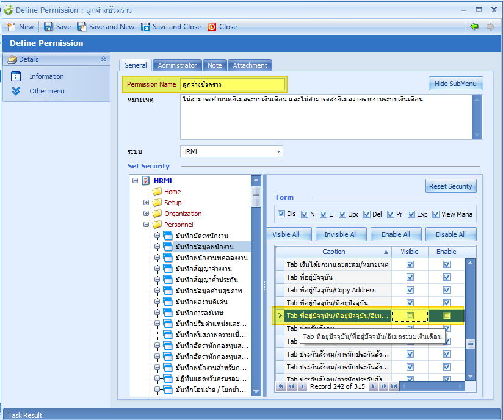Expand the Setup tree folder
Viewport: 503px width, 420px height.
[x=147, y=203]
